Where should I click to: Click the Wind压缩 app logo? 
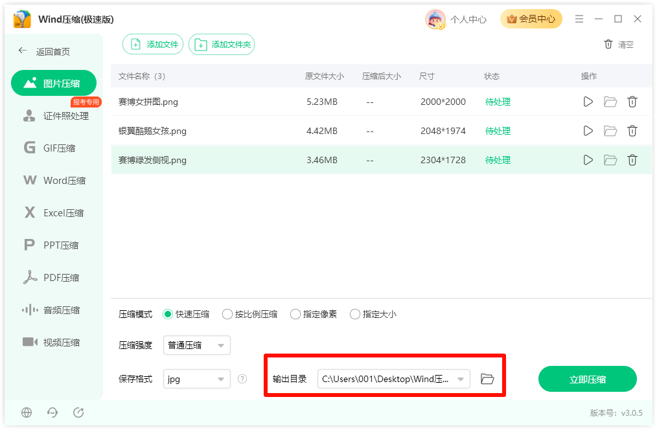click(22, 19)
